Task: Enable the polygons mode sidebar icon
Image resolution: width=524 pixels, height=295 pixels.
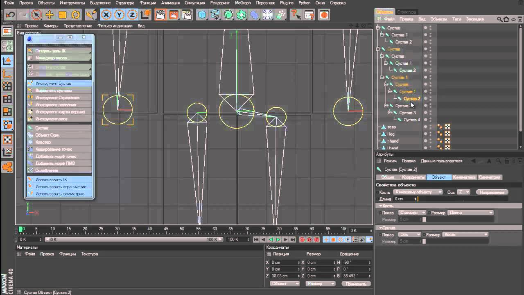Action: pos(7,111)
